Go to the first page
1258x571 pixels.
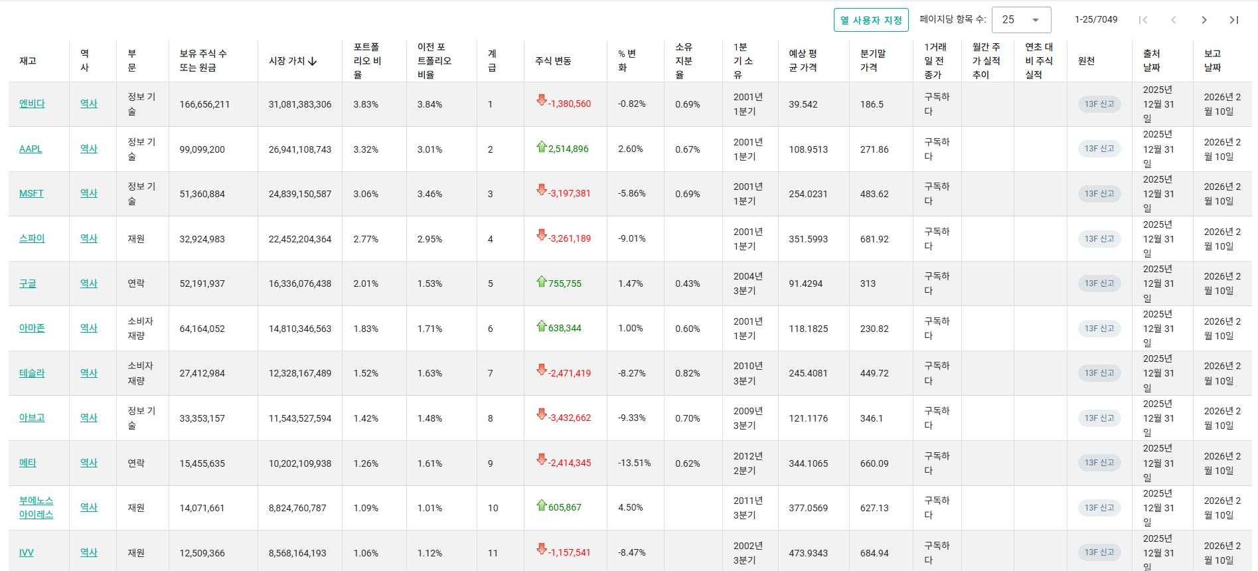[x=1143, y=20]
